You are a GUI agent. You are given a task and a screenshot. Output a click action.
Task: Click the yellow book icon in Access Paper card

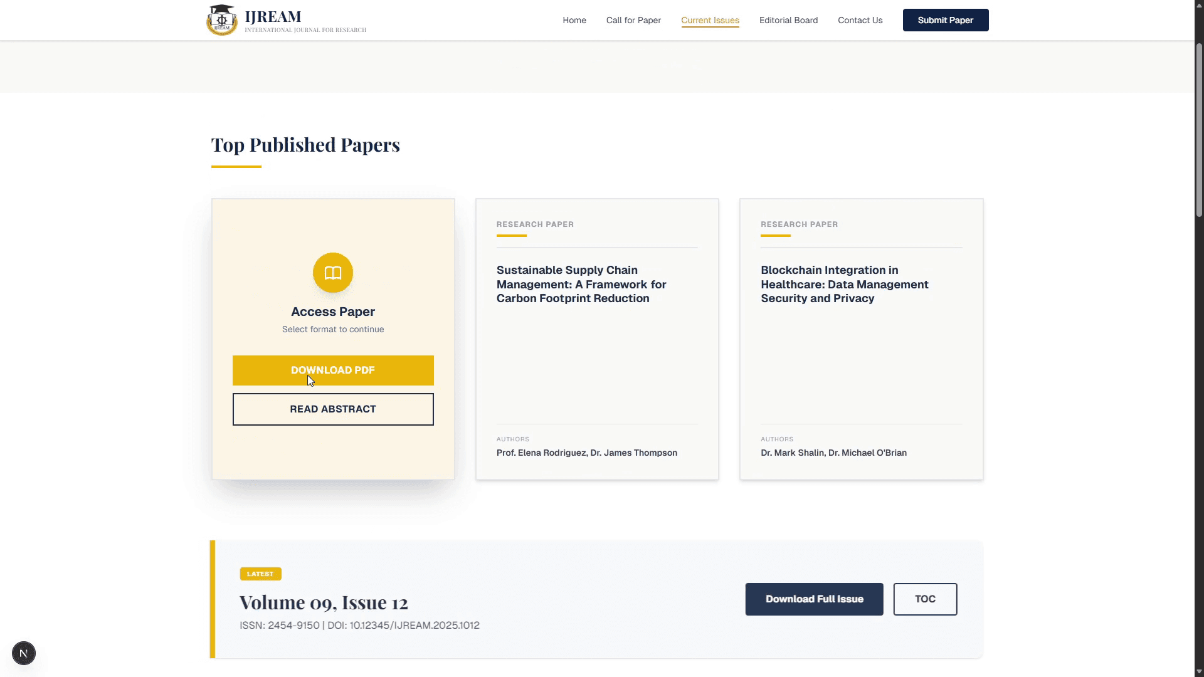[333, 273]
